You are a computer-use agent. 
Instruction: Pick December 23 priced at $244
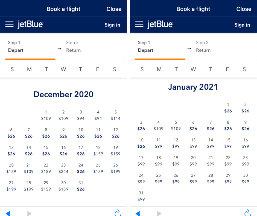(x=63, y=168)
